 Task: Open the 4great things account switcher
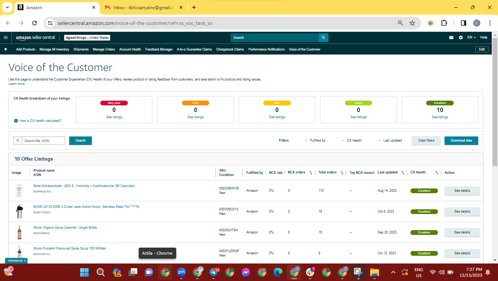87,38
